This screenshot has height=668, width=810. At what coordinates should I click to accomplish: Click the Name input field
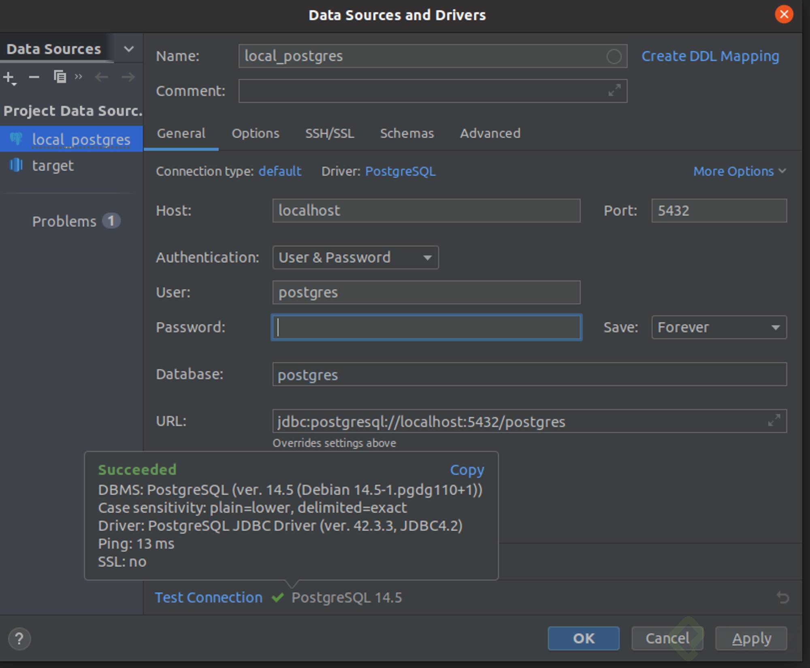pos(433,56)
